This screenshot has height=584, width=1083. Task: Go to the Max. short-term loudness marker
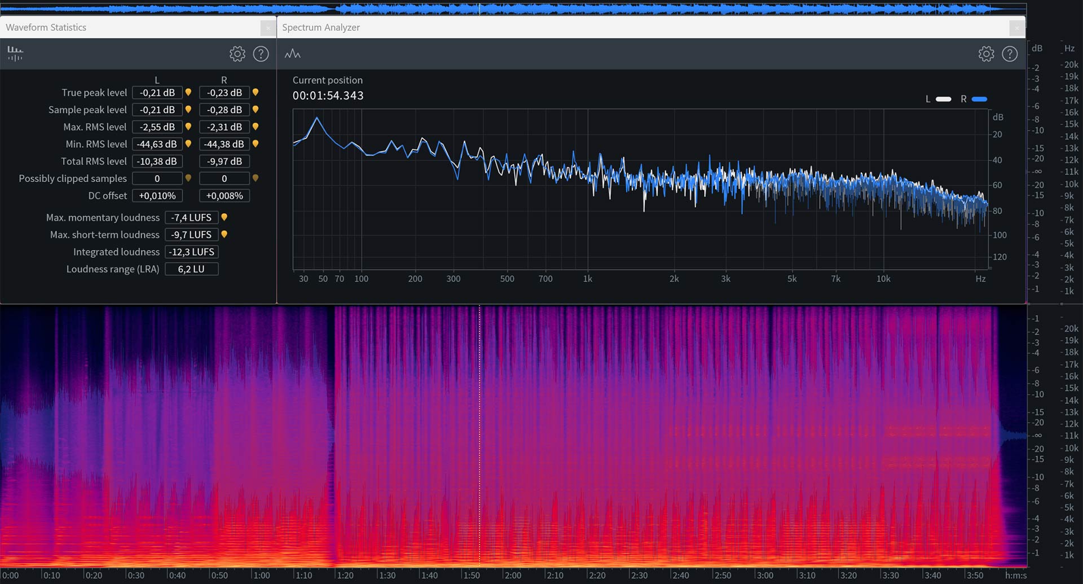pos(224,234)
